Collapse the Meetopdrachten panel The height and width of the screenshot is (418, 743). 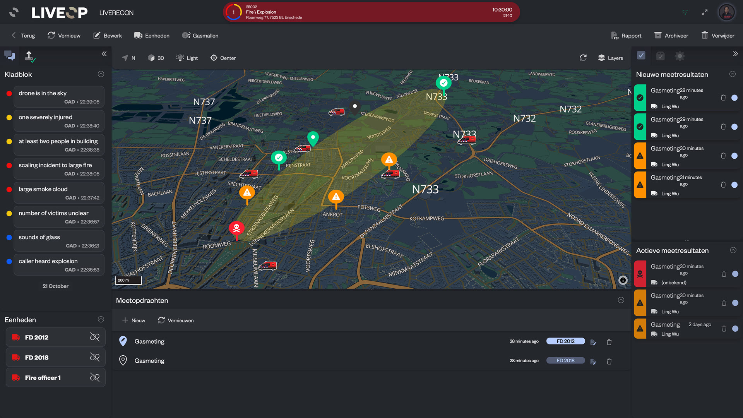[621, 300]
